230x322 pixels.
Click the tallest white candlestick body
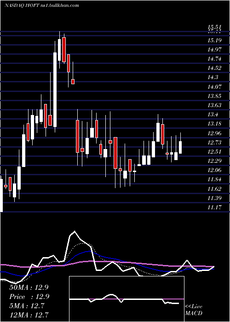click(x=55, y=90)
